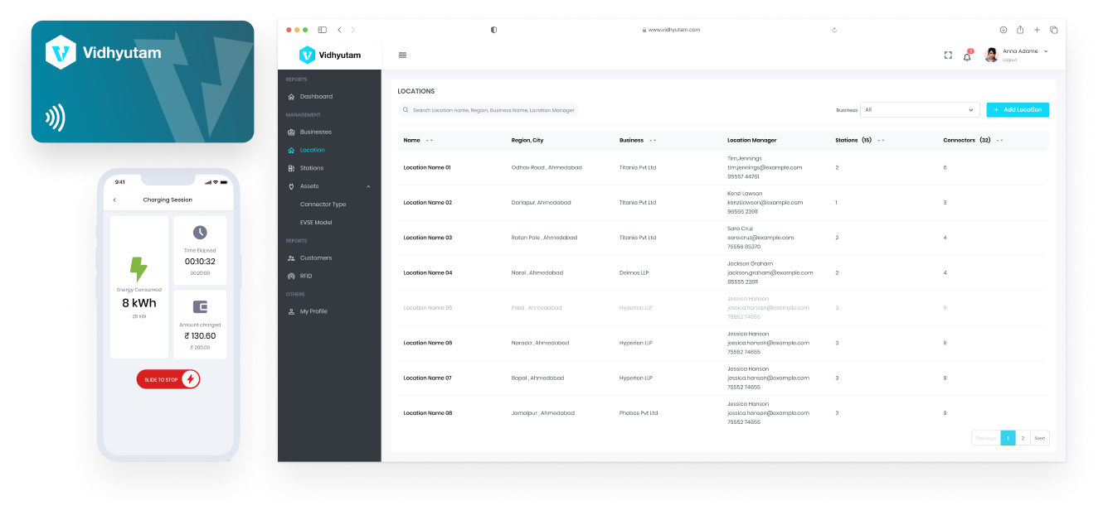Expand the user account dropdown chevron
This screenshot has height=520, width=1103.
click(x=1046, y=51)
